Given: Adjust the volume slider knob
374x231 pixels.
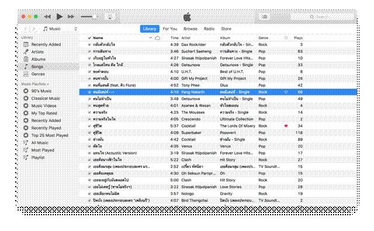Looking at the screenshot, I should click(x=95, y=17).
